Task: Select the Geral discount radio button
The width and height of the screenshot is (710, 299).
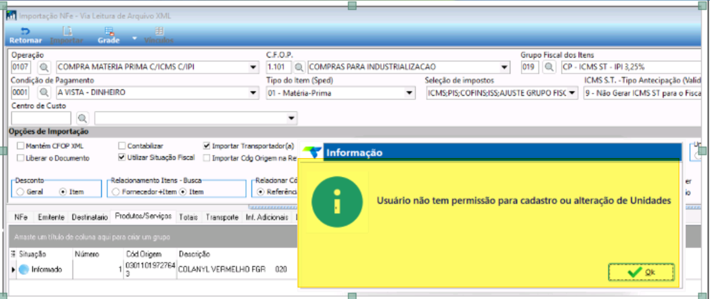Action: pyautogui.click(x=20, y=192)
